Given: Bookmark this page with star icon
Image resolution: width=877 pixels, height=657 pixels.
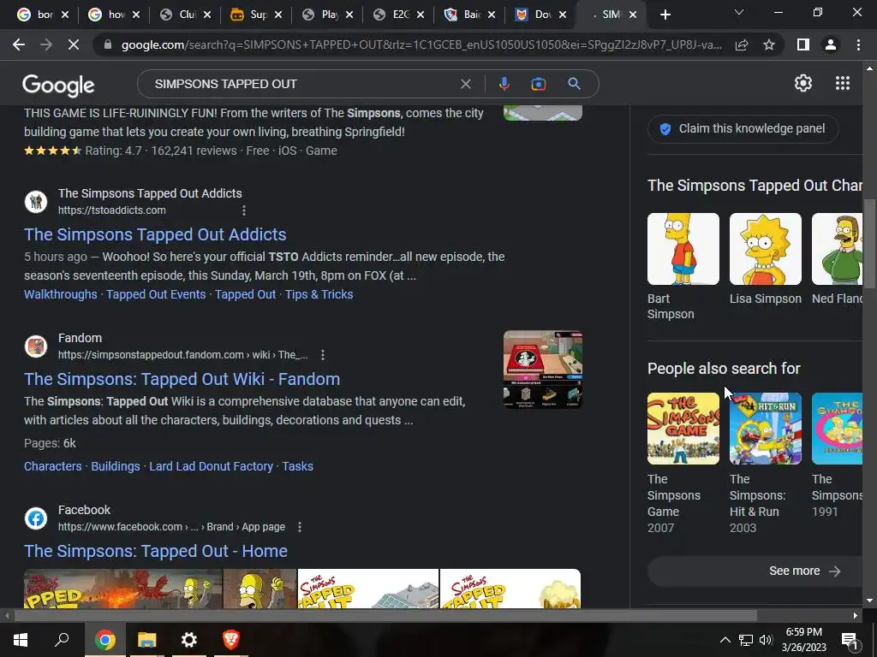Looking at the screenshot, I should [769, 44].
